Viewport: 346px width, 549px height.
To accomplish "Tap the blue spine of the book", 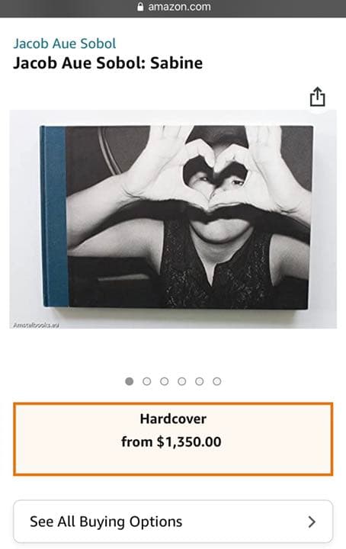I will pyautogui.click(x=53, y=217).
